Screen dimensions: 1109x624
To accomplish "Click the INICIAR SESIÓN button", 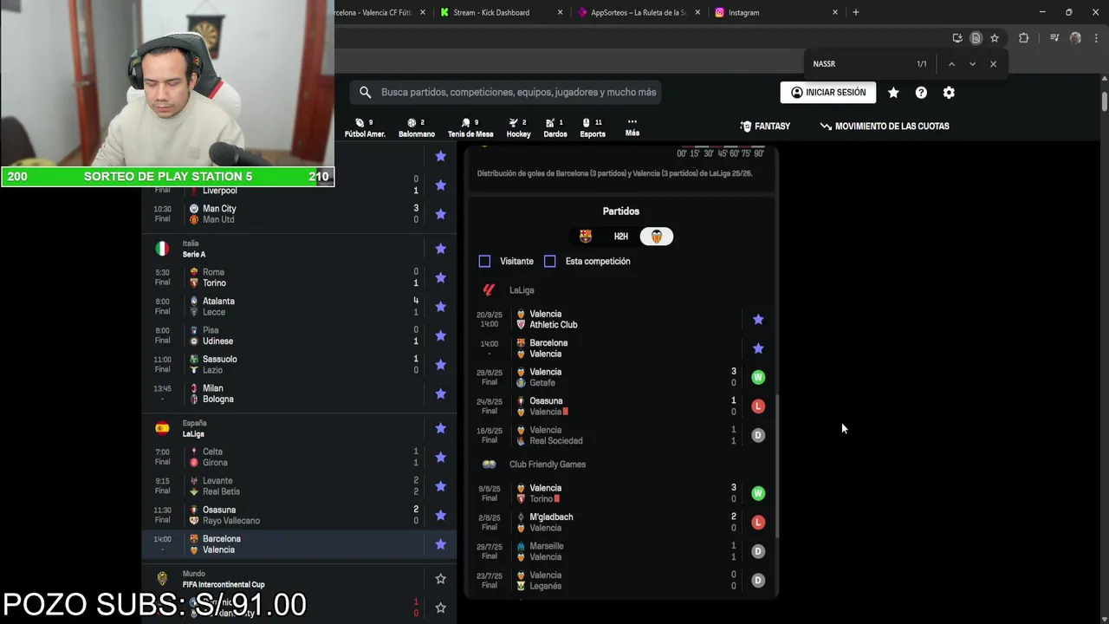I will tap(828, 93).
